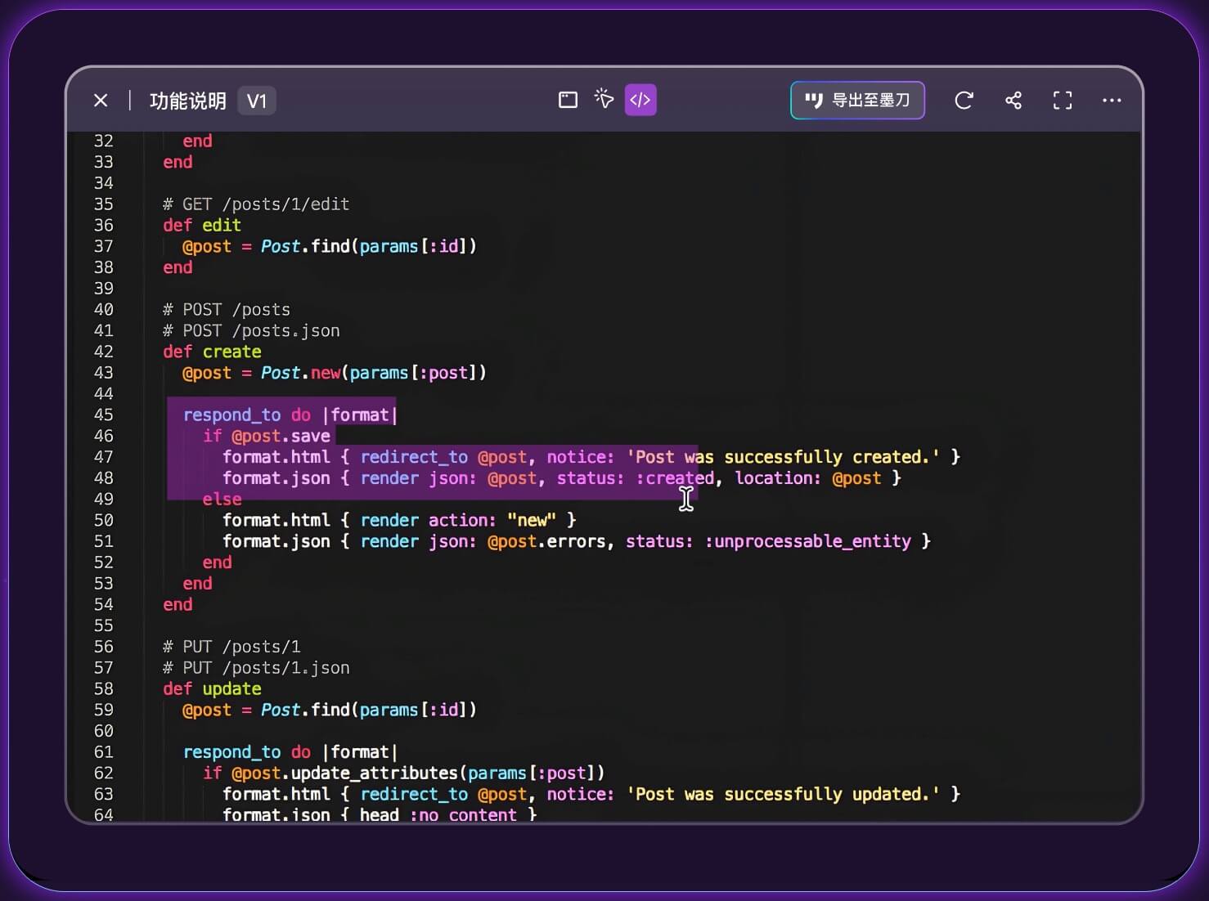Close the 功能说明 panel with X
1209x901 pixels.
pyautogui.click(x=101, y=101)
